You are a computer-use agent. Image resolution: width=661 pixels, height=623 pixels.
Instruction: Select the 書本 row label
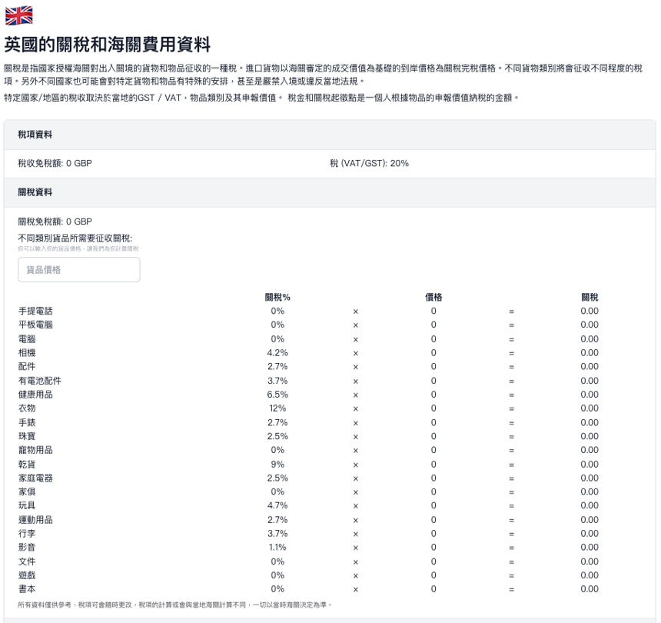27,589
